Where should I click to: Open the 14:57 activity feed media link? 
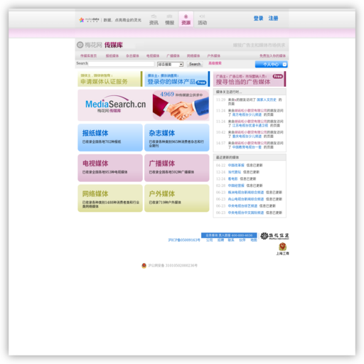click(x=247, y=147)
